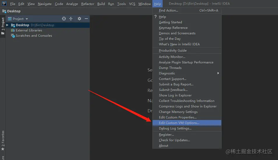Select Getting Started menu item
Image resolution: width=278 pixels, height=160 pixels.
(187, 22)
